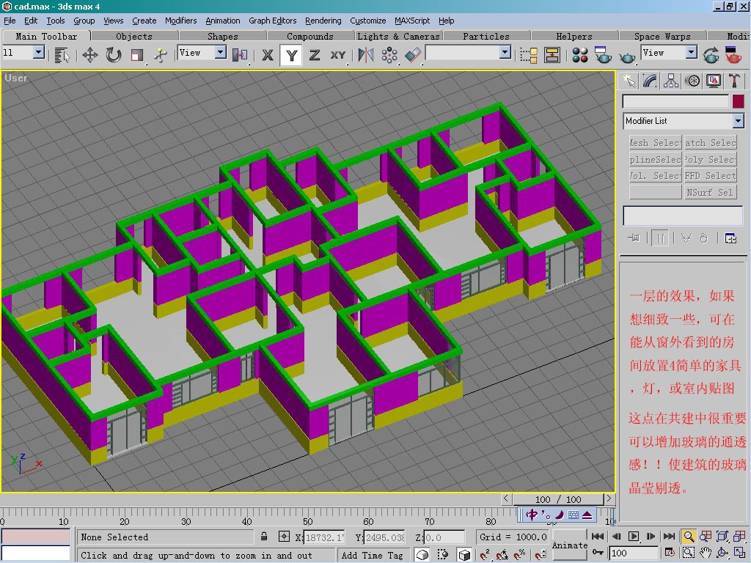
Task: Switch to the Objects toolbar tab
Action: (x=134, y=37)
